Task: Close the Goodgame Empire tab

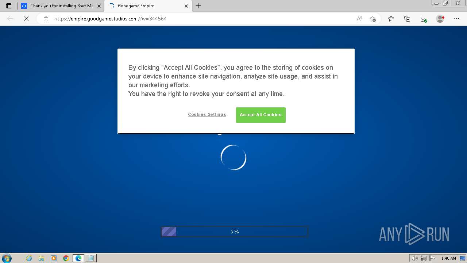Action: [186, 6]
